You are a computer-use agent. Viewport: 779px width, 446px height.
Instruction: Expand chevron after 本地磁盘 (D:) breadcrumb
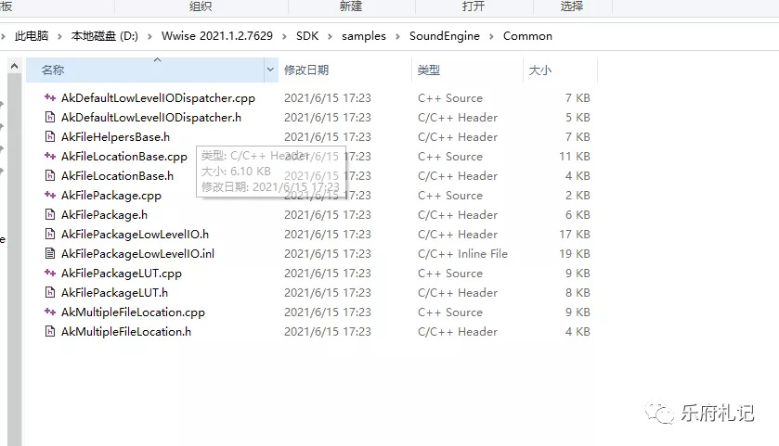tap(149, 36)
